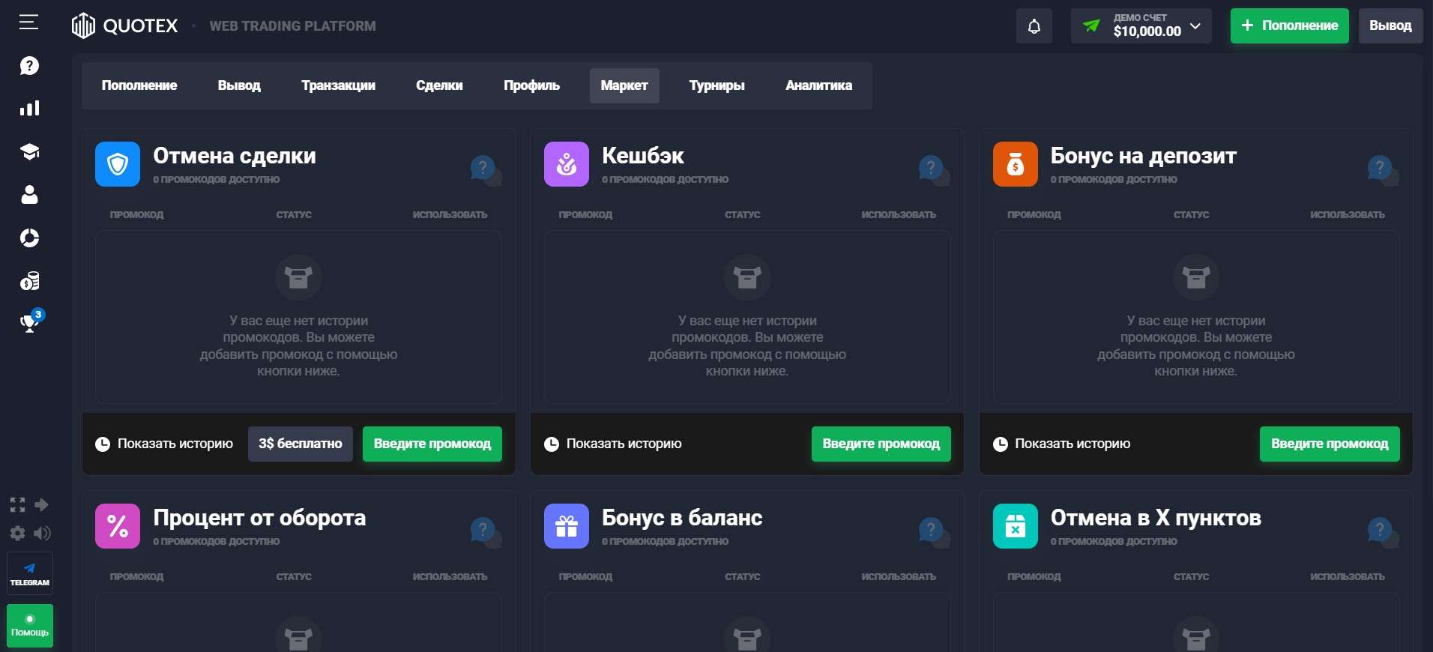This screenshot has height=652, width=1433.
Task: Select the Маркет tab
Action: (624, 85)
